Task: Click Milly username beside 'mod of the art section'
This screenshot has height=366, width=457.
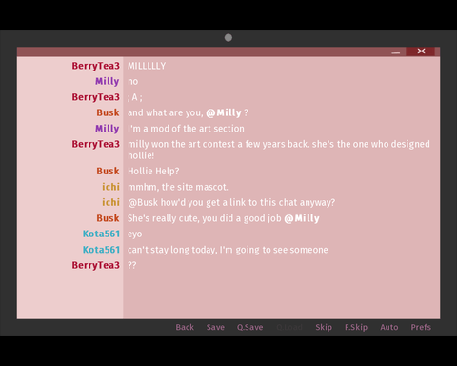Action: point(108,129)
